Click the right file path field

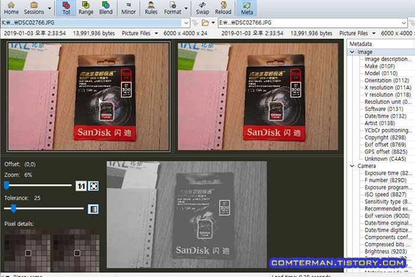point(309,23)
